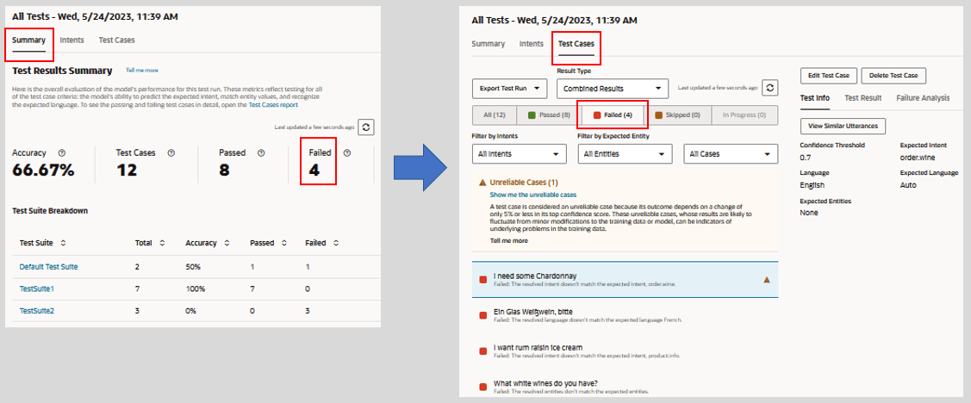Select the Passed (8) results filter
Viewport: 971px width, 403px height.
tap(548, 115)
